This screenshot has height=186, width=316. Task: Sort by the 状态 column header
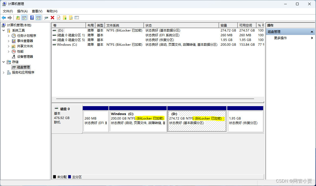pos(181,25)
